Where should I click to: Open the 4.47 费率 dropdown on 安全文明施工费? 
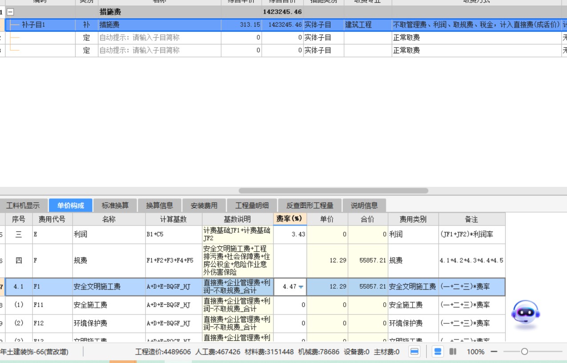[x=301, y=286]
